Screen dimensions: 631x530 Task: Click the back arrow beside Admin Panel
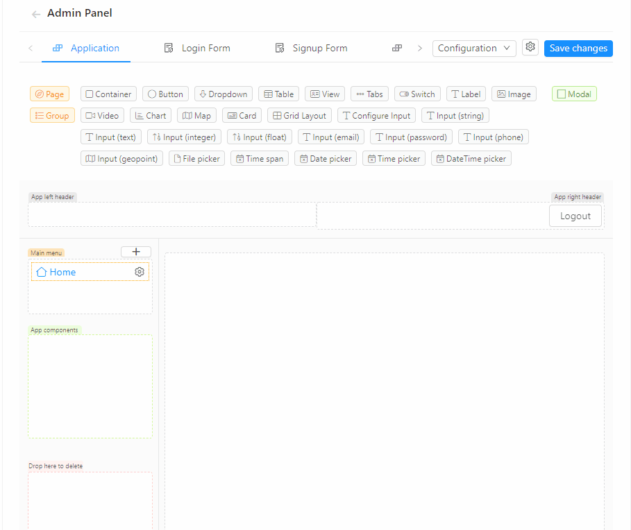(x=36, y=14)
